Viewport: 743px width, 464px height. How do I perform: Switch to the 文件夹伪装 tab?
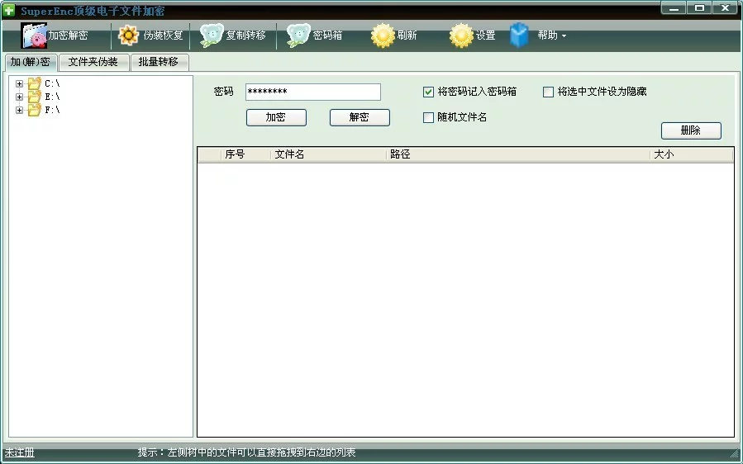(93, 62)
